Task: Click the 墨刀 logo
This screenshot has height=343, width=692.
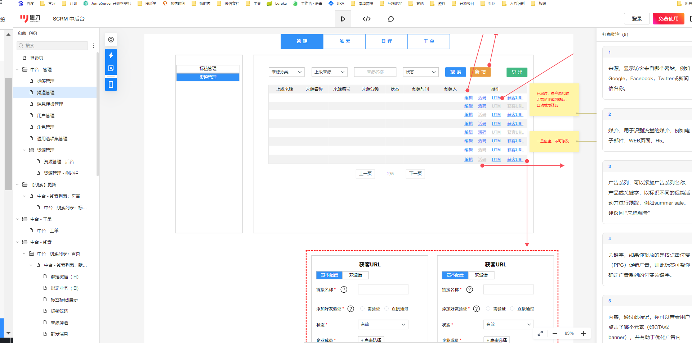Action: tap(30, 19)
